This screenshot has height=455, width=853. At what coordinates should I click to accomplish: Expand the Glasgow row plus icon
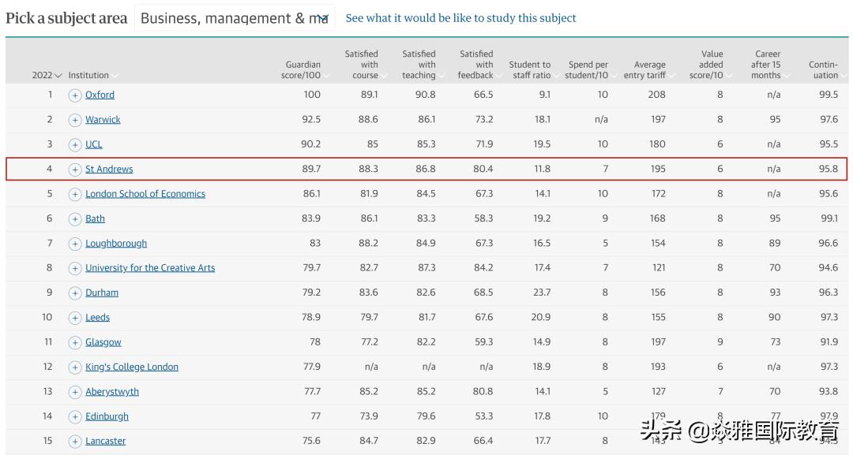(x=75, y=342)
